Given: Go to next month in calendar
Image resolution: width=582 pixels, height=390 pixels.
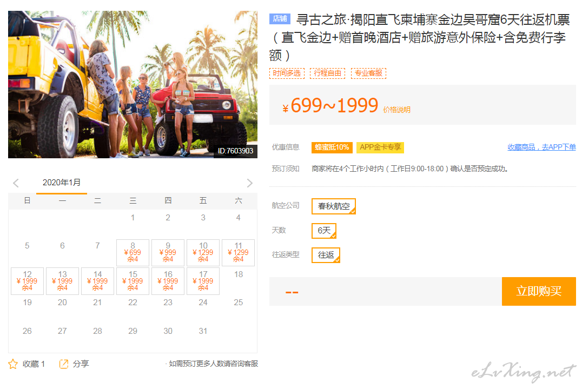Looking at the screenshot, I should click(x=249, y=183).
